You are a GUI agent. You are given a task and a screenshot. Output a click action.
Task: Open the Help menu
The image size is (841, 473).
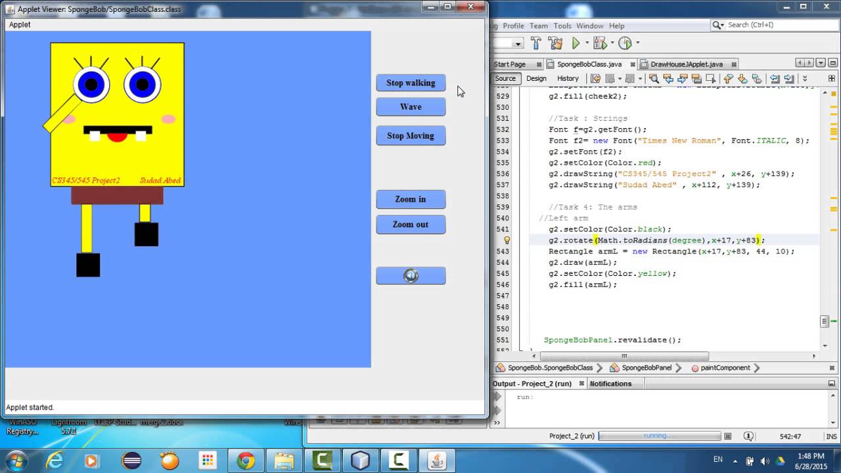[616, 26]
